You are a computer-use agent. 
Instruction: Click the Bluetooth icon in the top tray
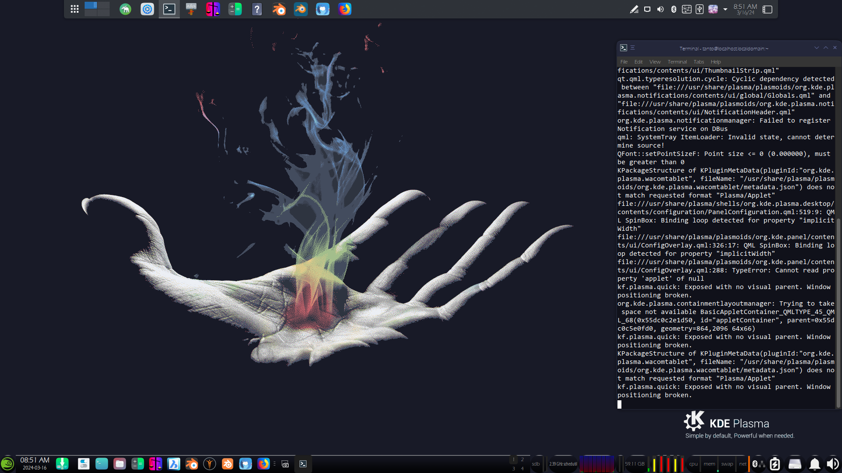coord(674,9)
